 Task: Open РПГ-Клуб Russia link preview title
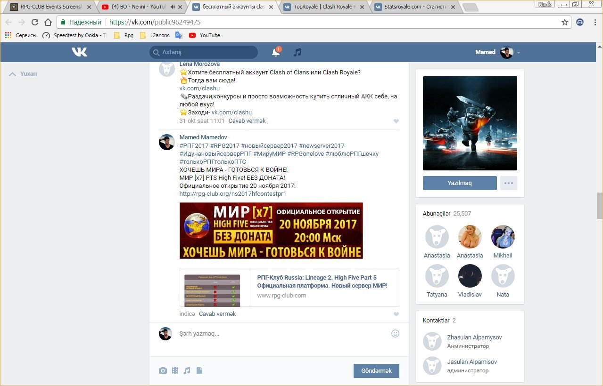tap(322, 281)
